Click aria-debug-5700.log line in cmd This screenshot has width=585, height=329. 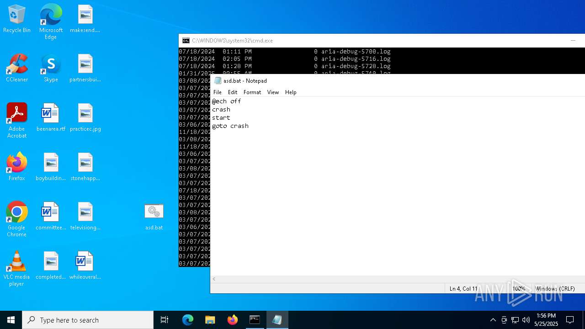pos(284,52)
